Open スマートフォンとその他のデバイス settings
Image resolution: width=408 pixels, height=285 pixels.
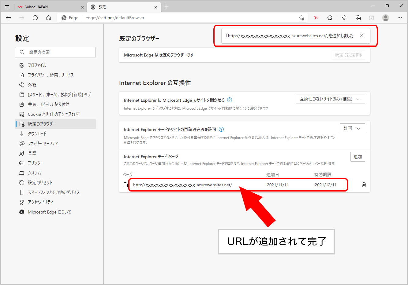(55, 192)
